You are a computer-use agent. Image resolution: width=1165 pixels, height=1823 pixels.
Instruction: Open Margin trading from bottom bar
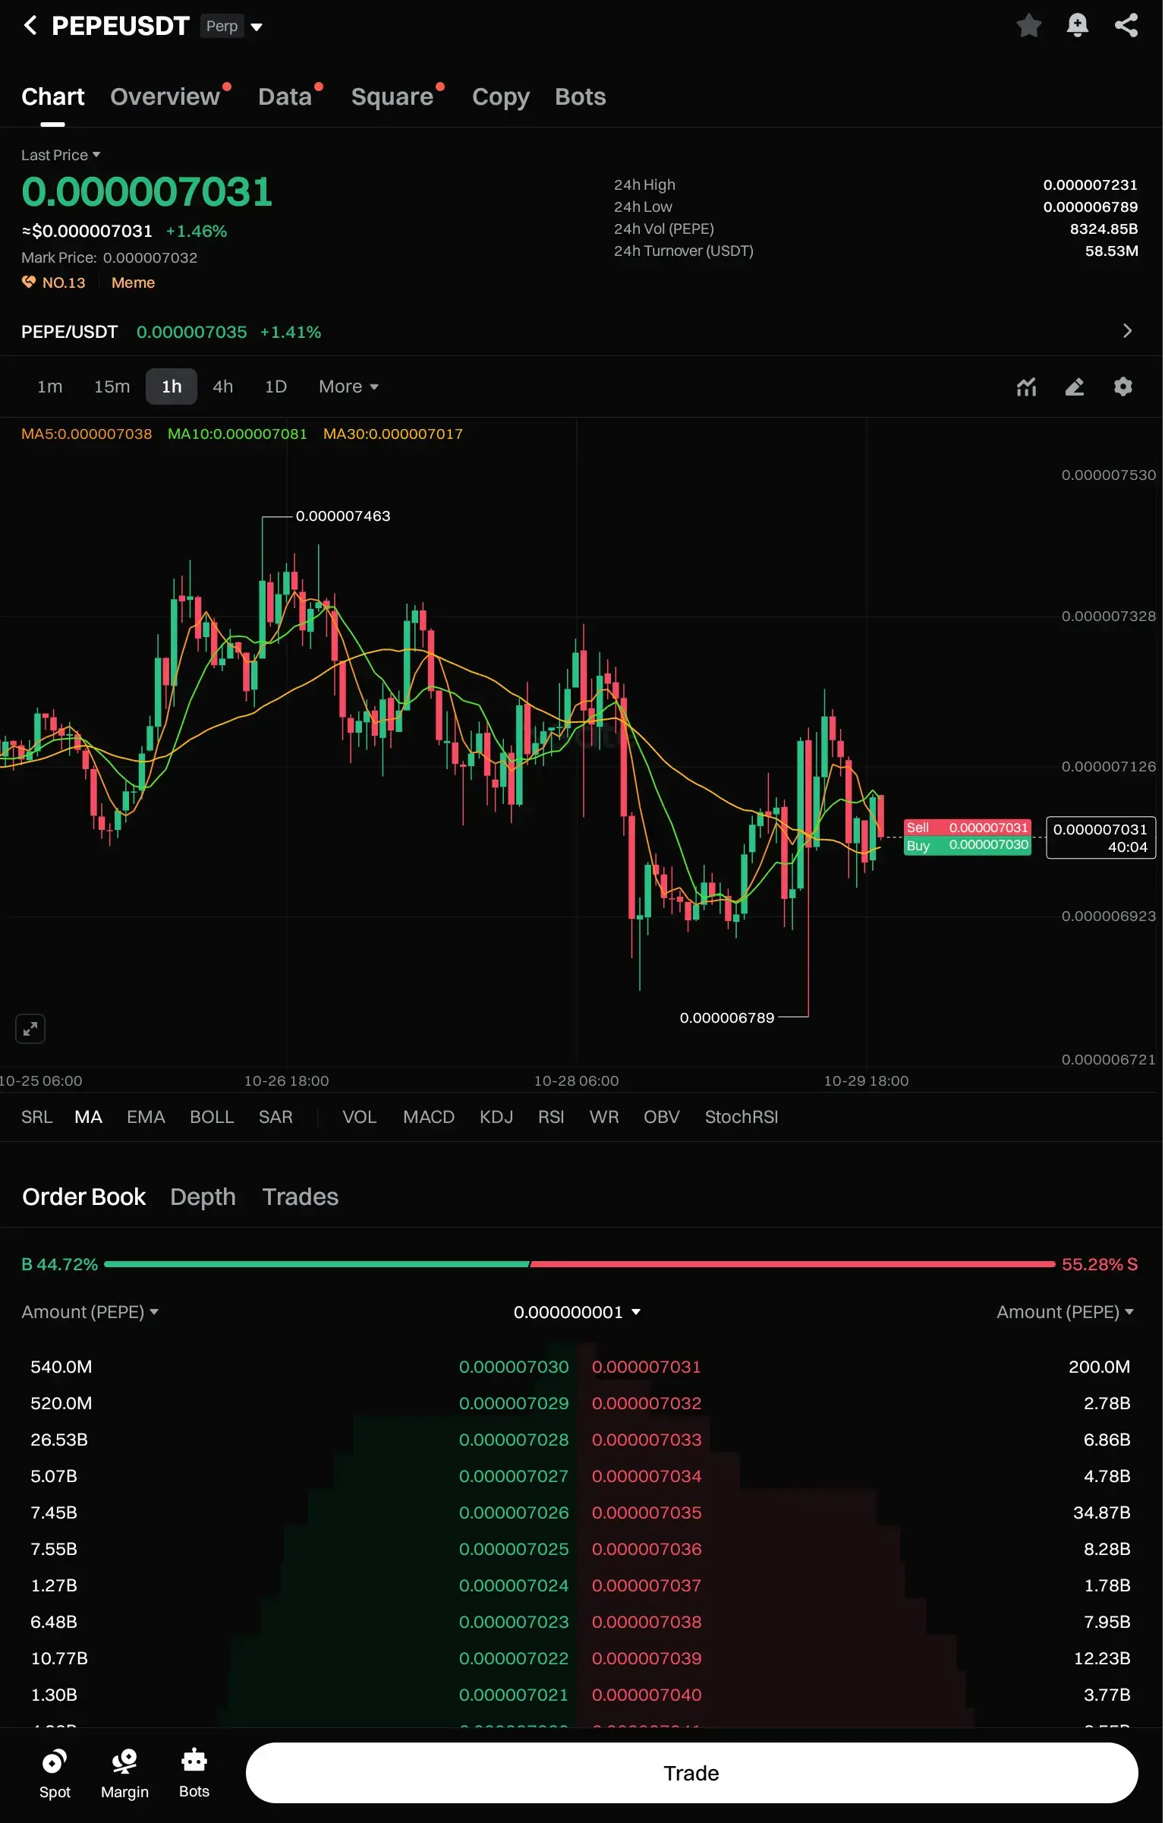tap(124, 1774)
